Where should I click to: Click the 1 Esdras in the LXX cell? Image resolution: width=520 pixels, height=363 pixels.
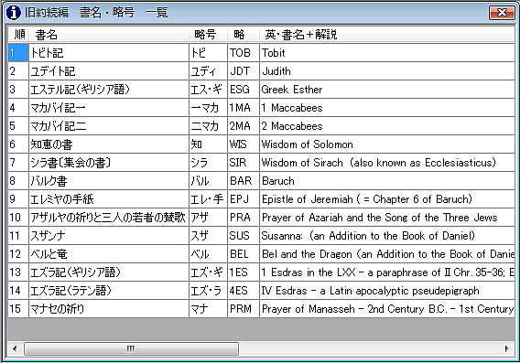click(x=387, y=272)
